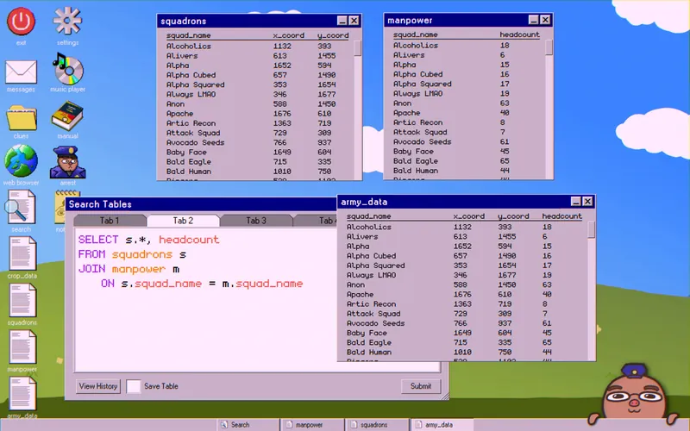Select Artic Recon row in army_data window

pos(466,304)
